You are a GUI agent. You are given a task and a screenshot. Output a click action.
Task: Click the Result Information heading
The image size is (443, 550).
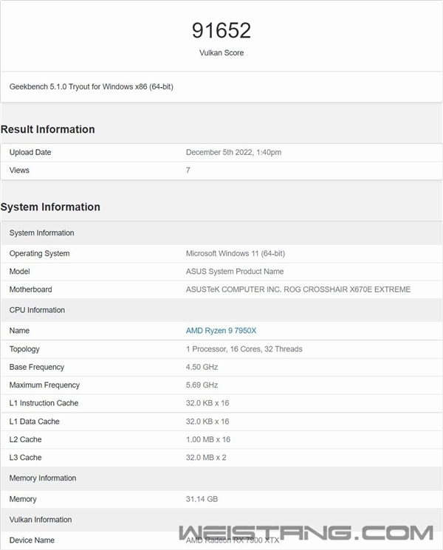[x=48, y=129]
